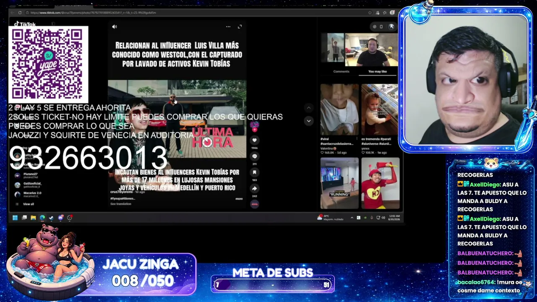Image resolution: width=537 pixels, height=302 pixels.
Task: Open File Explorer from taskbar
Action: point(33,217)
